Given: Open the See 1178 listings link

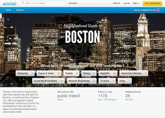Looking at the screenshot, I should 108,100.
